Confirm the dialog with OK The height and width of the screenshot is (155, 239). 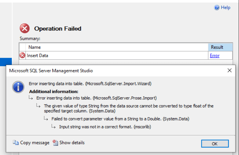(x=215, y=143)
